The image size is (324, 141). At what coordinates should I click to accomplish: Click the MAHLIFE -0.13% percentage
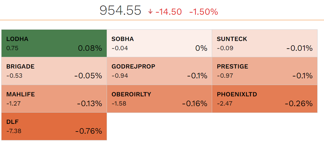(x=89, y=104)
